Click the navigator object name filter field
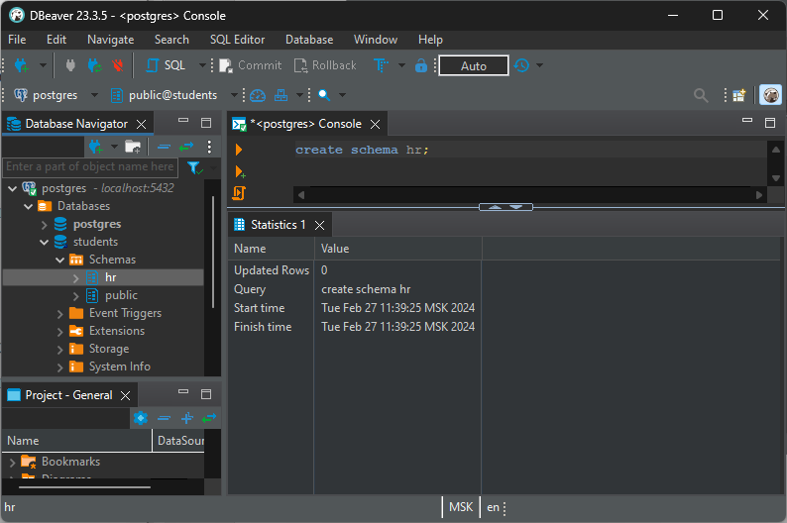Viewport: 787px width, 523px height. point(90,167)
